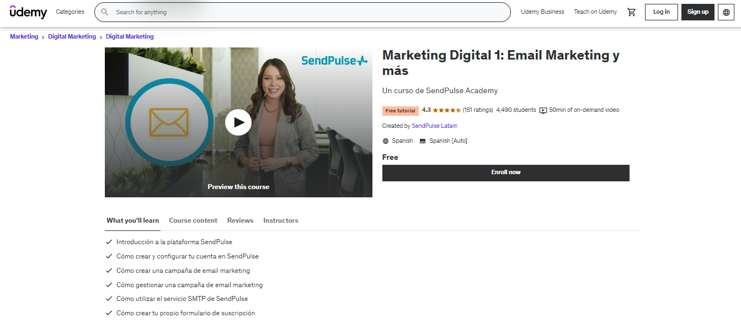The height and width of the screenshot is (323, 741).
Task: Play the course preview video
Action: pyautogui.click(x=238, y=122)
